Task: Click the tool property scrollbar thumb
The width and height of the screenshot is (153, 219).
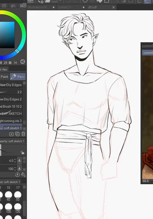Action: (x=24, y=162)
